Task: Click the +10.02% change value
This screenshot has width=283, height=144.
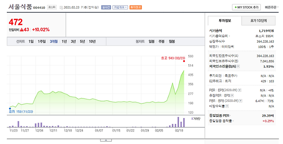Action: [x=41, y=30]
